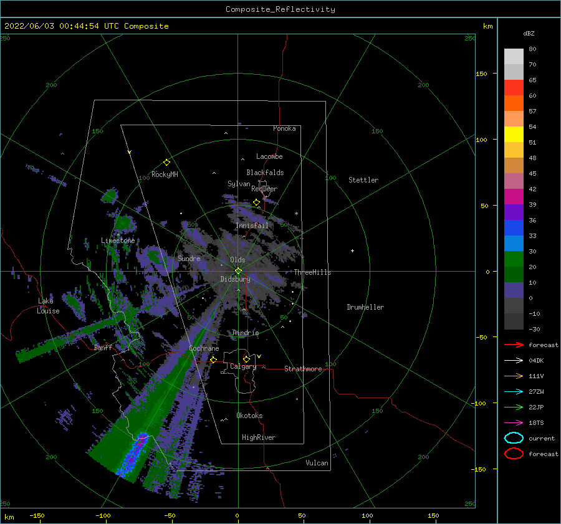Viewport: 561px width, 524px height.
Task: Click the 20 dBZ green color swatch
Action: (514, 259)
